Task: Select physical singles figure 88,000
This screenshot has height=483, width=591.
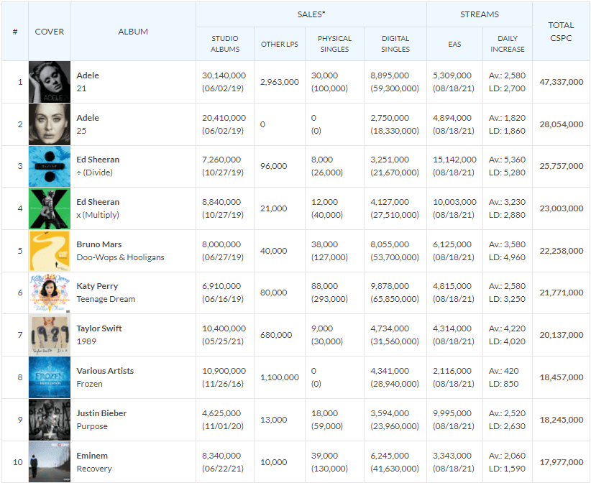Action: [x=324, y=286]
